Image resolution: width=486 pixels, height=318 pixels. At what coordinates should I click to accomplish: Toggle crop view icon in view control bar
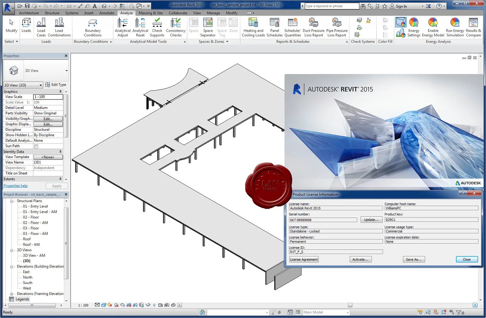129,305
